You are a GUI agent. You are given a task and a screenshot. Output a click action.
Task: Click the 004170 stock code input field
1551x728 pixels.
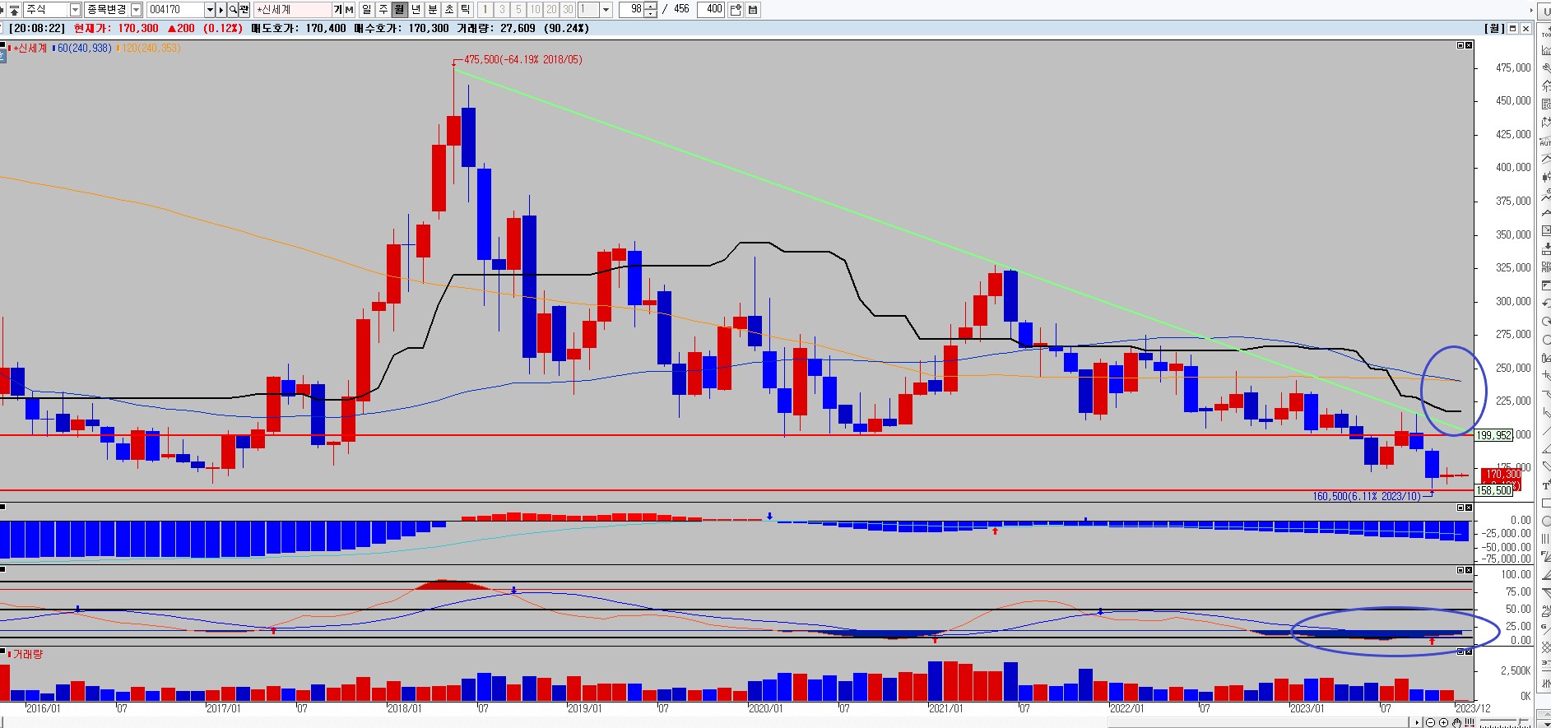tap(175, 9)
